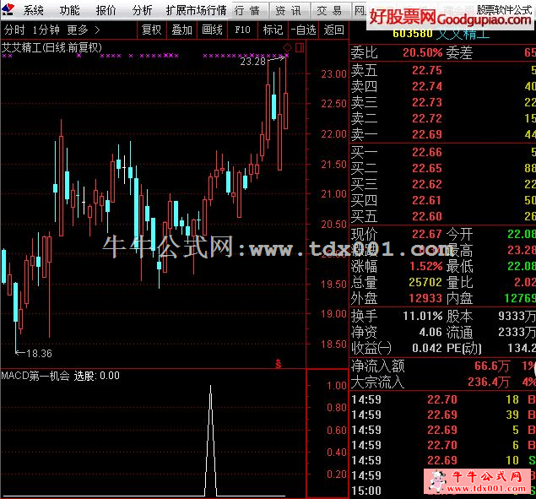Expand the 更多 periods chevron
536x499 pixels.
tap(96, 30)
